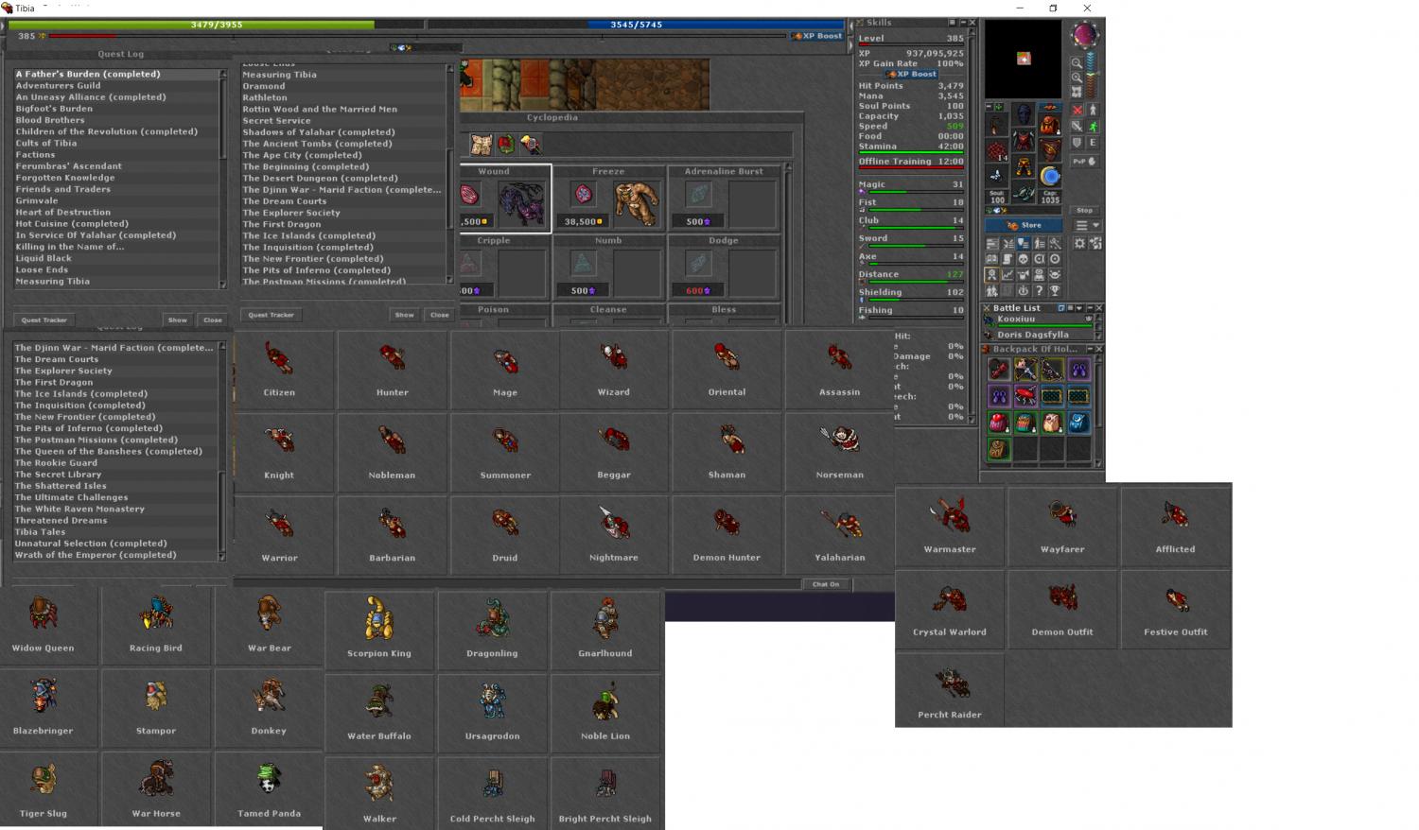This screenshot has width=1419, height=830.
Task: Select the Scorpion King mount
Action: pyautogui.click(x=378, y=619)
